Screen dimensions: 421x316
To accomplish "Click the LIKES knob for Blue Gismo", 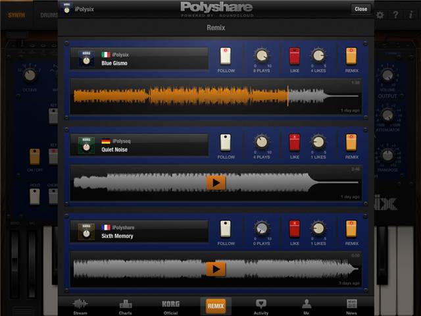I will (x=318, y=55).
